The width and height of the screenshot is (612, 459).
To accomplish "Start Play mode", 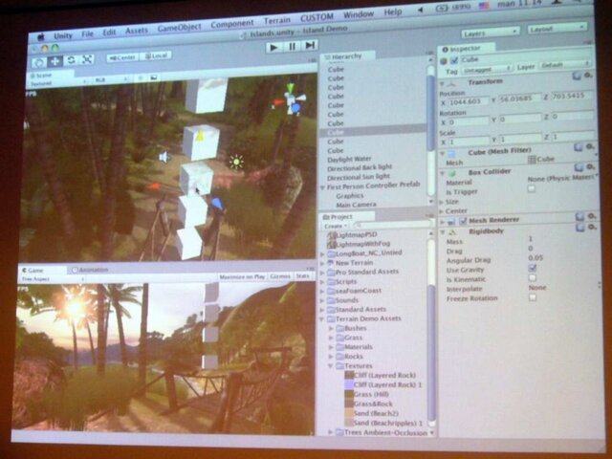I will [274, 48].
